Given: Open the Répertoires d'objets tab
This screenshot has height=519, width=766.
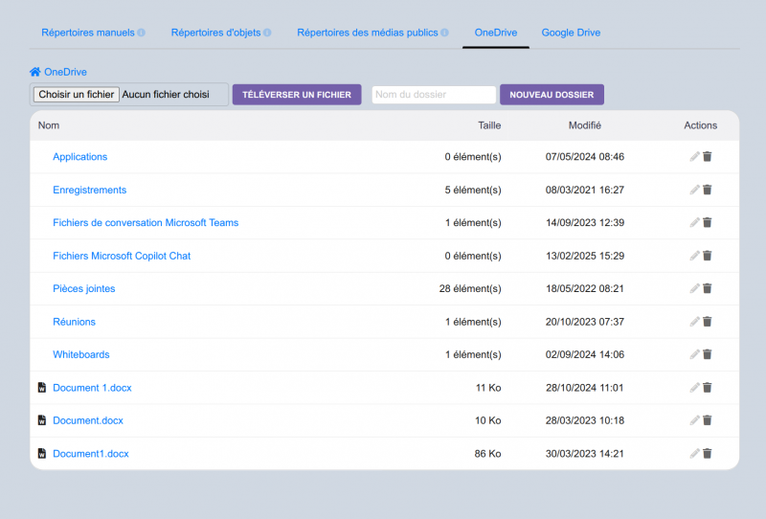Looking at the screenshot, I should (x=215, y=33).
